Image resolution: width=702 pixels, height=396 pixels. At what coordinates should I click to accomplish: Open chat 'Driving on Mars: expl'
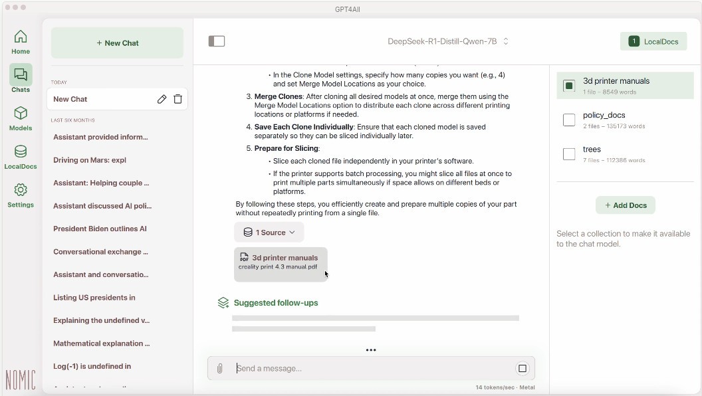[90, 160]
